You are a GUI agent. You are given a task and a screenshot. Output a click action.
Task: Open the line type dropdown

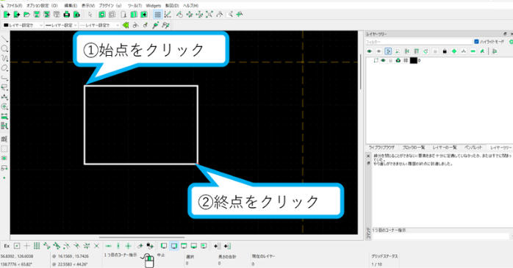[x=100, y=25]
